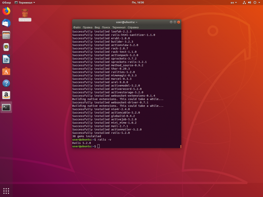Maximize the terminal window
The height and width of the screenshot is (197, 263).
tap(175, 22)
